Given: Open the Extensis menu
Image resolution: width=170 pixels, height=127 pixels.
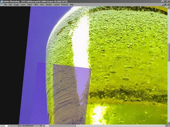Looking at the screenshot, I should pyautogui.click(x=65, y=5).
